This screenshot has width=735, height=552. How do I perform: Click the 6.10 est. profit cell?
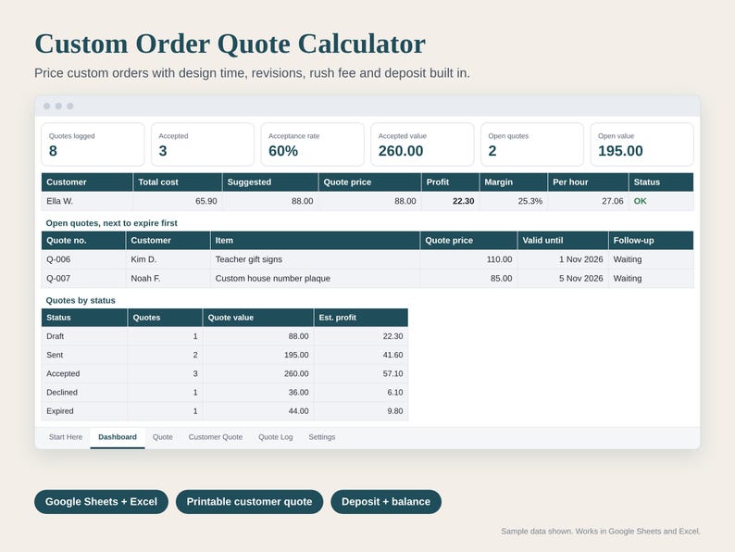(x=361, y=393)
